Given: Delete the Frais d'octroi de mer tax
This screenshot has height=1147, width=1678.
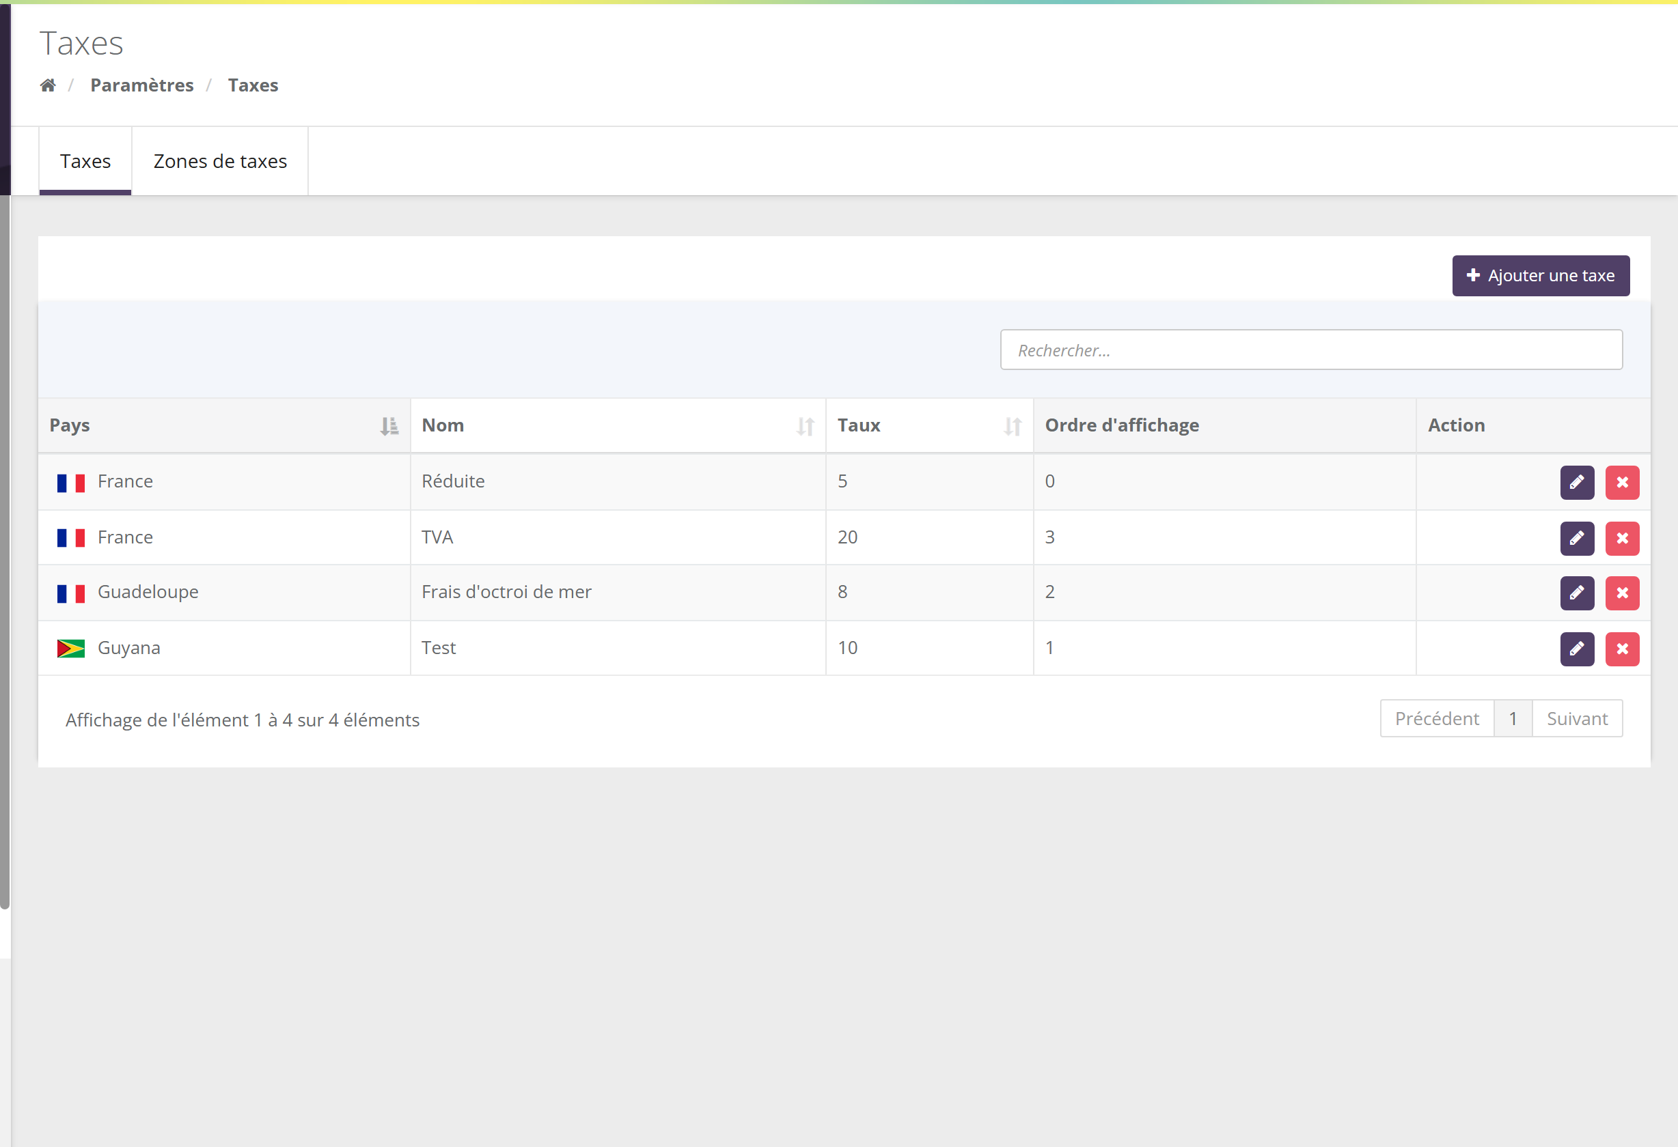Looking at the screenshot, I should click(x=1623, y=593).
